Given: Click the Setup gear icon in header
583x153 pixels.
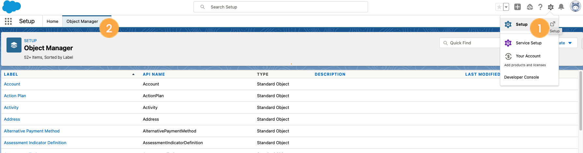Looking at the screenshot, I should [551, 7].
